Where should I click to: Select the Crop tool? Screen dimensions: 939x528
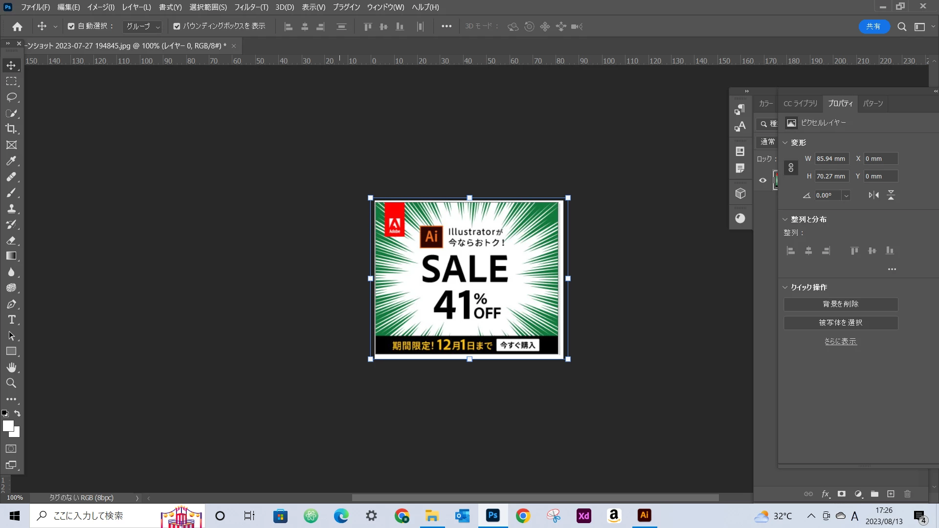[11, 129]
